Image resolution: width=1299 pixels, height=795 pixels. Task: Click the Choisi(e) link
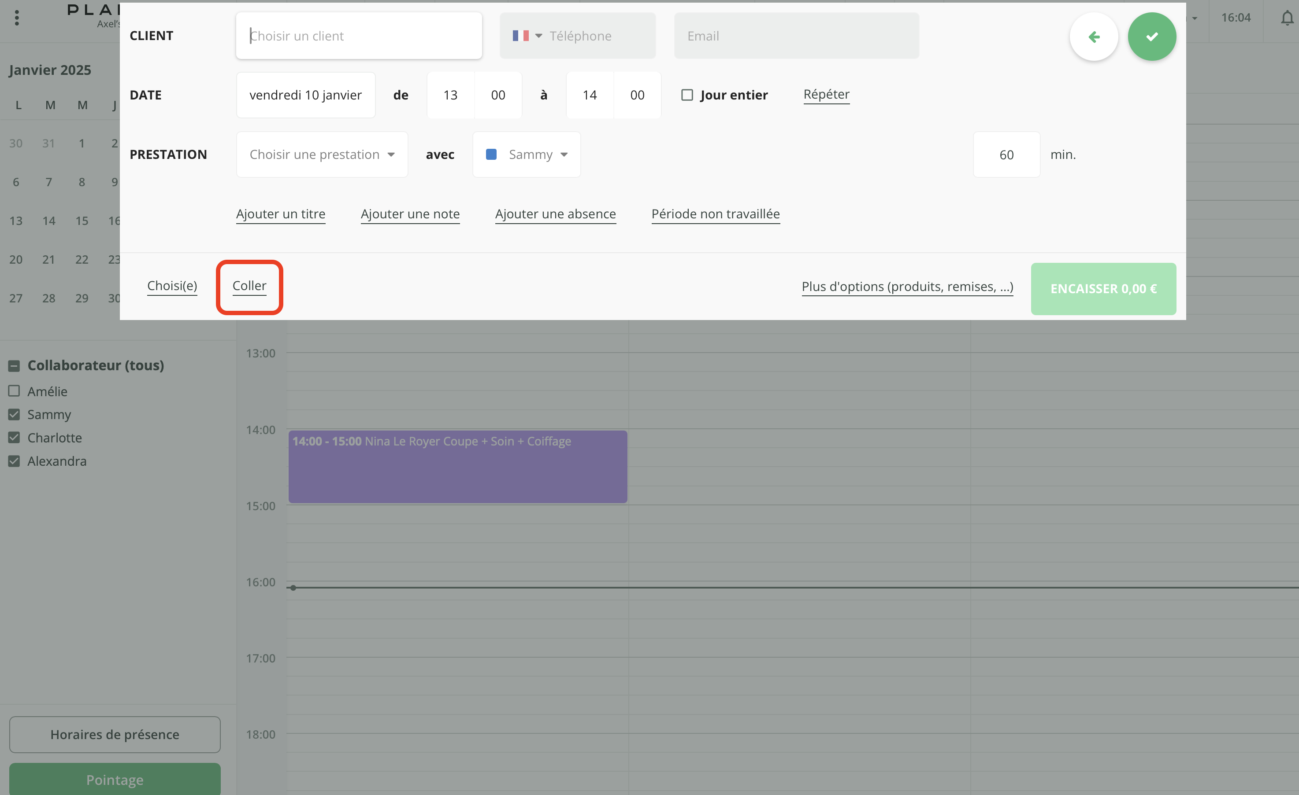point(172,286)
